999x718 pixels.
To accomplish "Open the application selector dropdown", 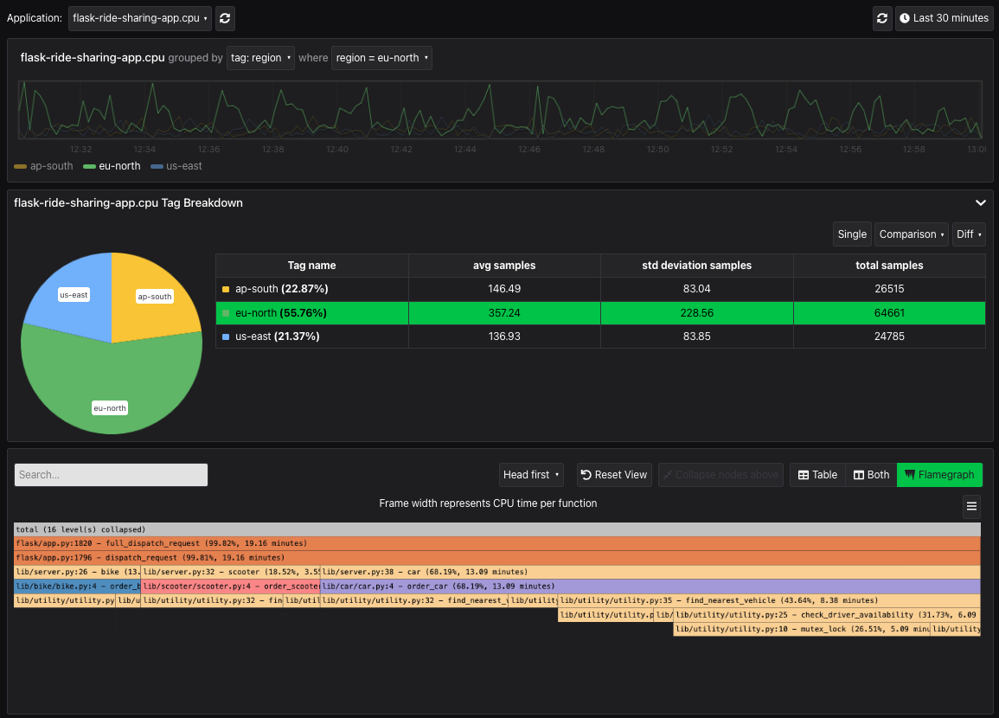I will pyautogui.click(x=139, y=18).
